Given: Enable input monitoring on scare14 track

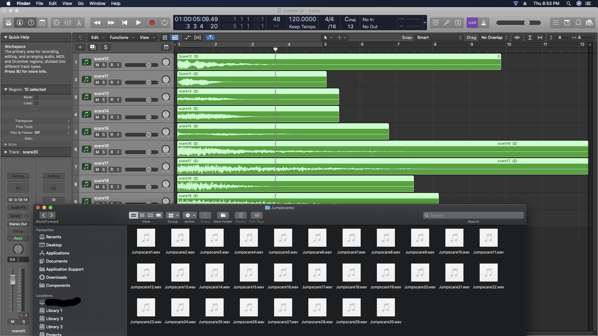Looking at the screenshot, I should (118, 117).
